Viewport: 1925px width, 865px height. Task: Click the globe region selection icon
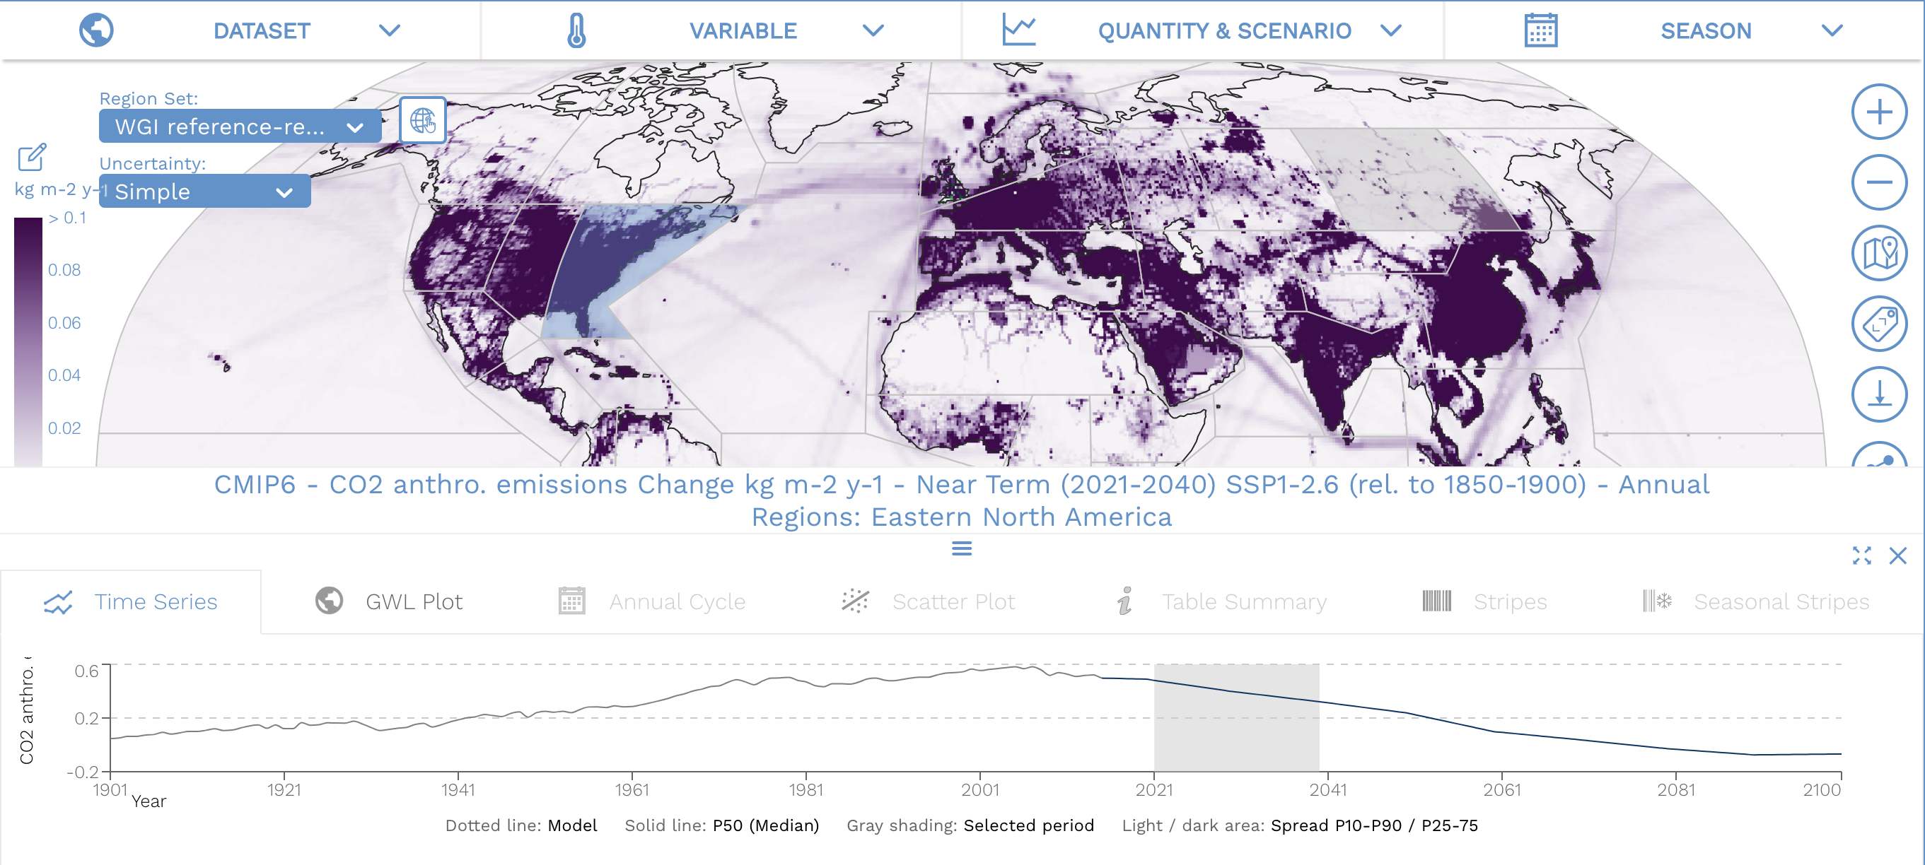(422, 120)
